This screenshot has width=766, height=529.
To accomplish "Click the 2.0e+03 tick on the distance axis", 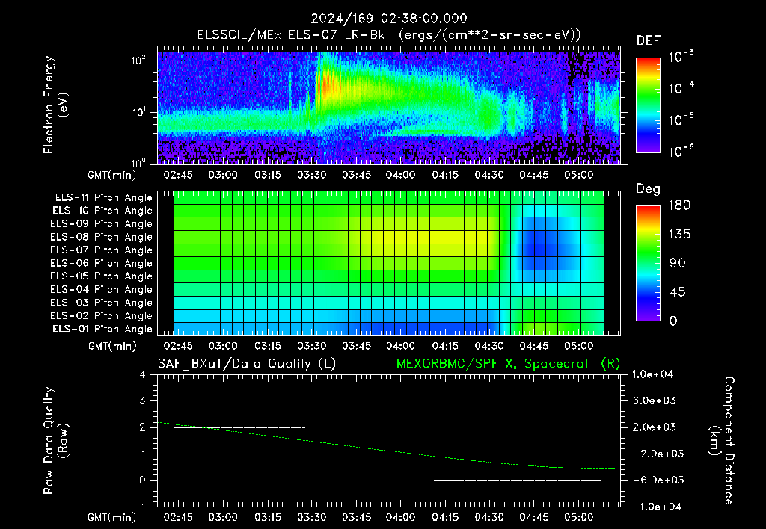I will coord(654,427).
